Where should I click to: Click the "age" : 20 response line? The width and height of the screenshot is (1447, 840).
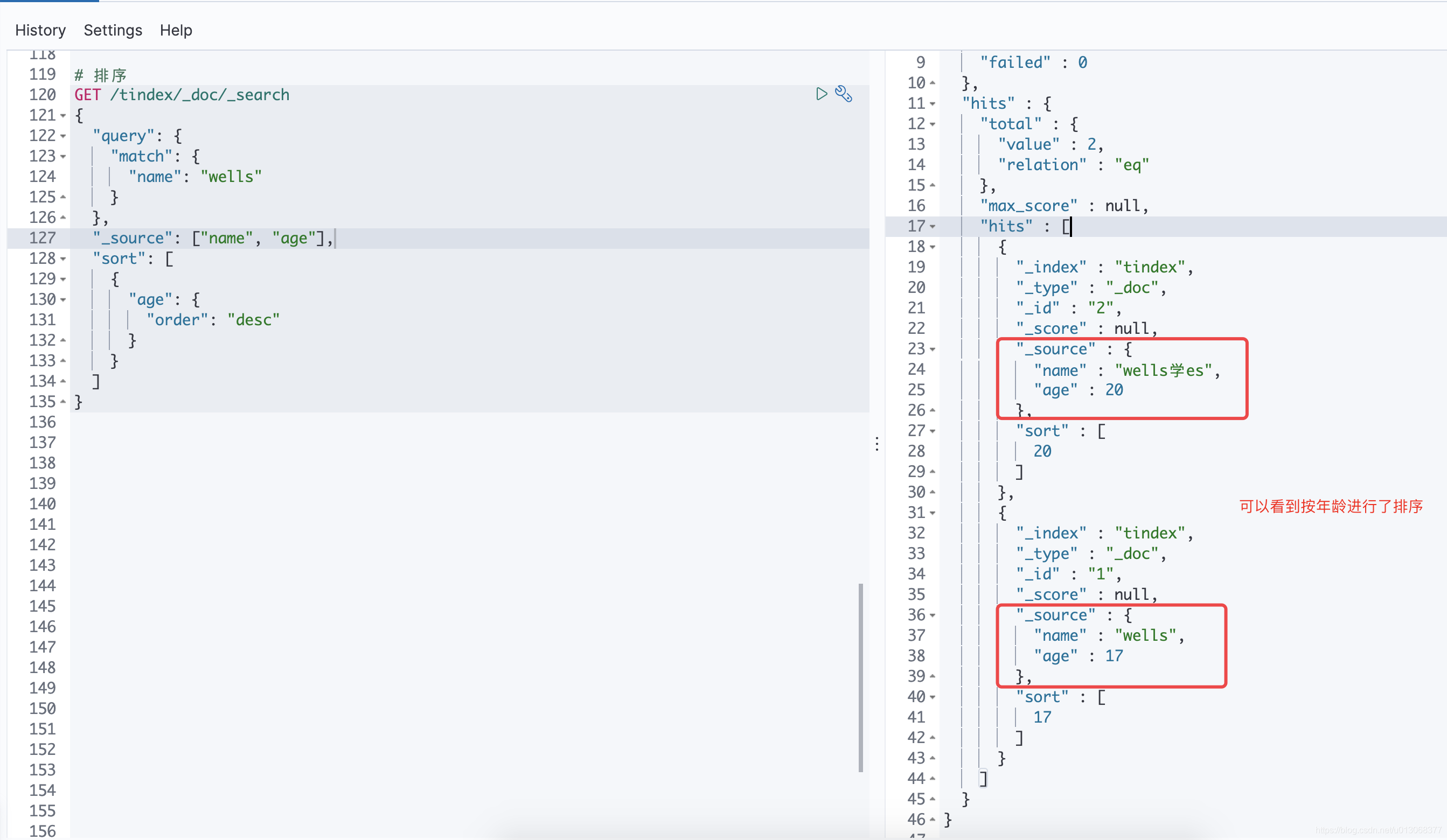pyautogui.click(x=1079, y=390)
